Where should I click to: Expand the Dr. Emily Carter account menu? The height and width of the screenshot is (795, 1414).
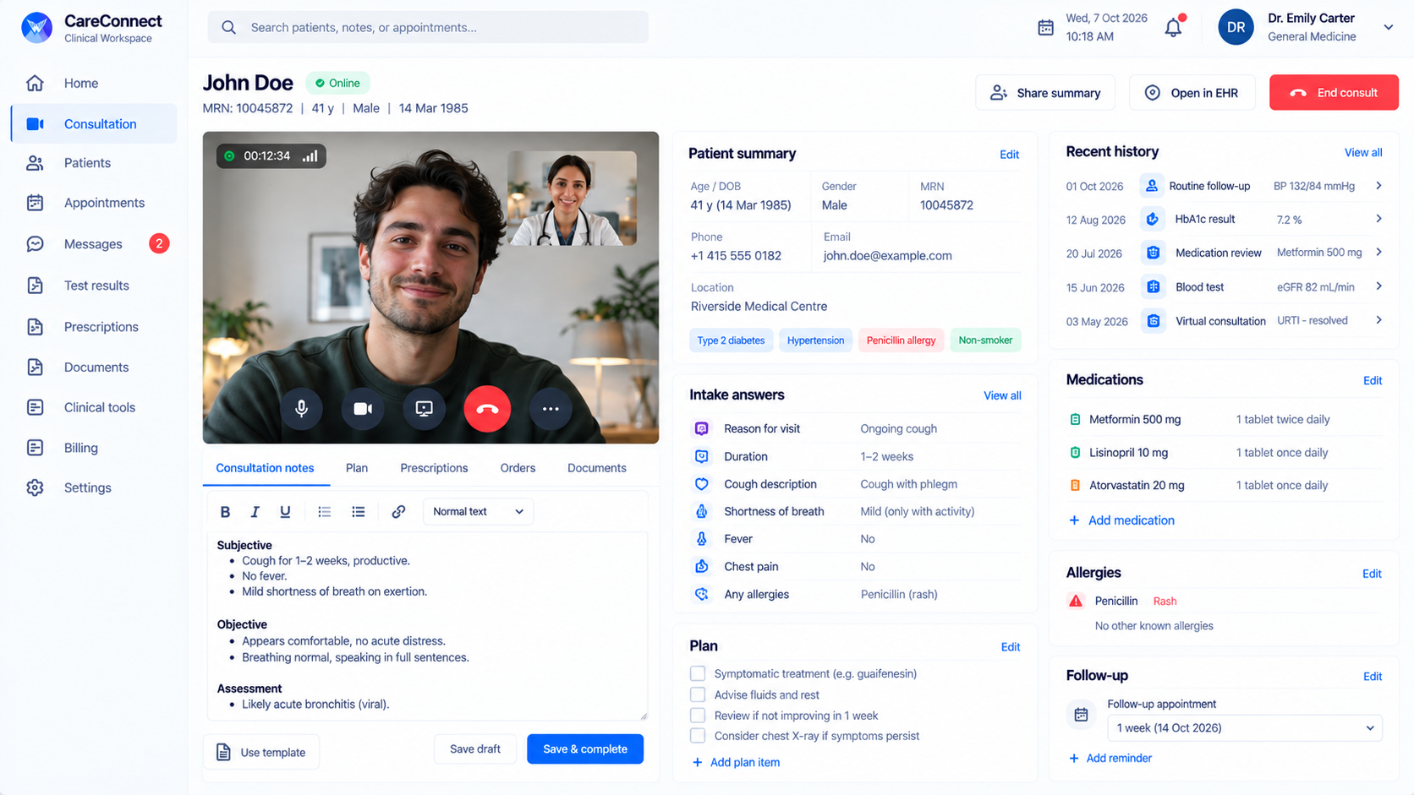[x=1388, y=27]
